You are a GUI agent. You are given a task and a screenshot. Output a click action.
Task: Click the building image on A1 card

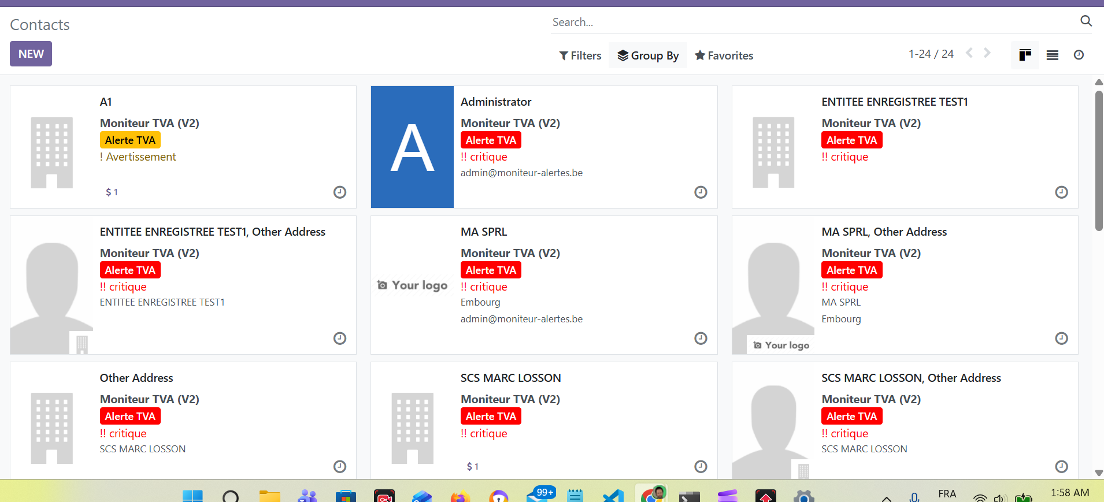pyautogui.click(x=52, y=153)
